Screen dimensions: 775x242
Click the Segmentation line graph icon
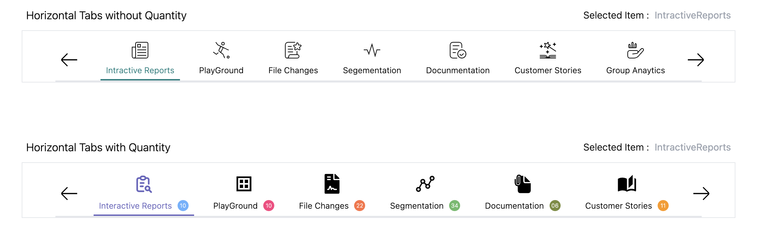[x=425, y=184]
